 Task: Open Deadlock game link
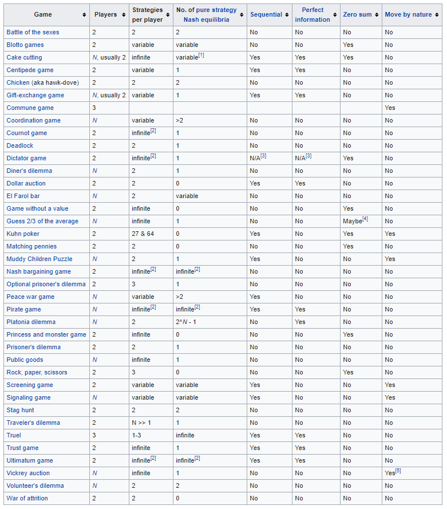(x=20, y=146)
